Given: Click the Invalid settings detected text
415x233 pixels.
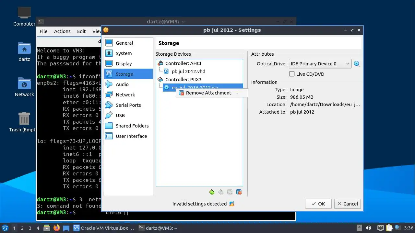Looking at the screenshot, I should click(199, 204).
